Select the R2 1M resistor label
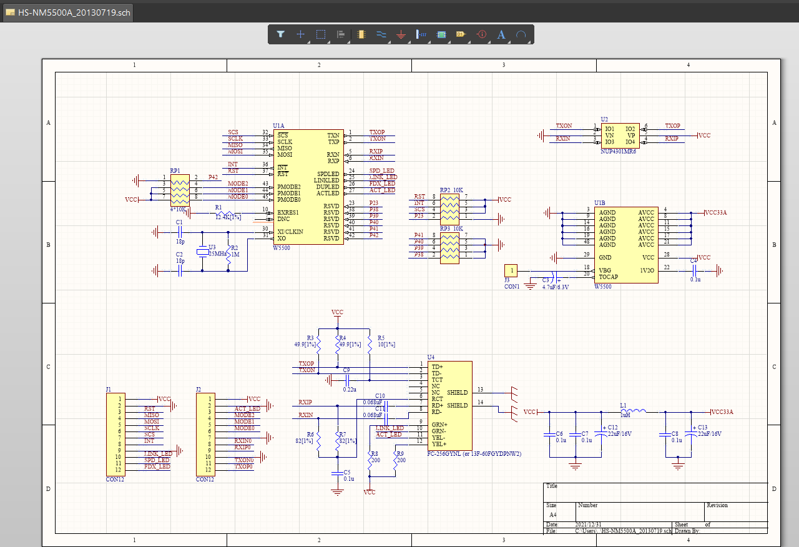Screen dimensions: 799x547 coord(235,251)
